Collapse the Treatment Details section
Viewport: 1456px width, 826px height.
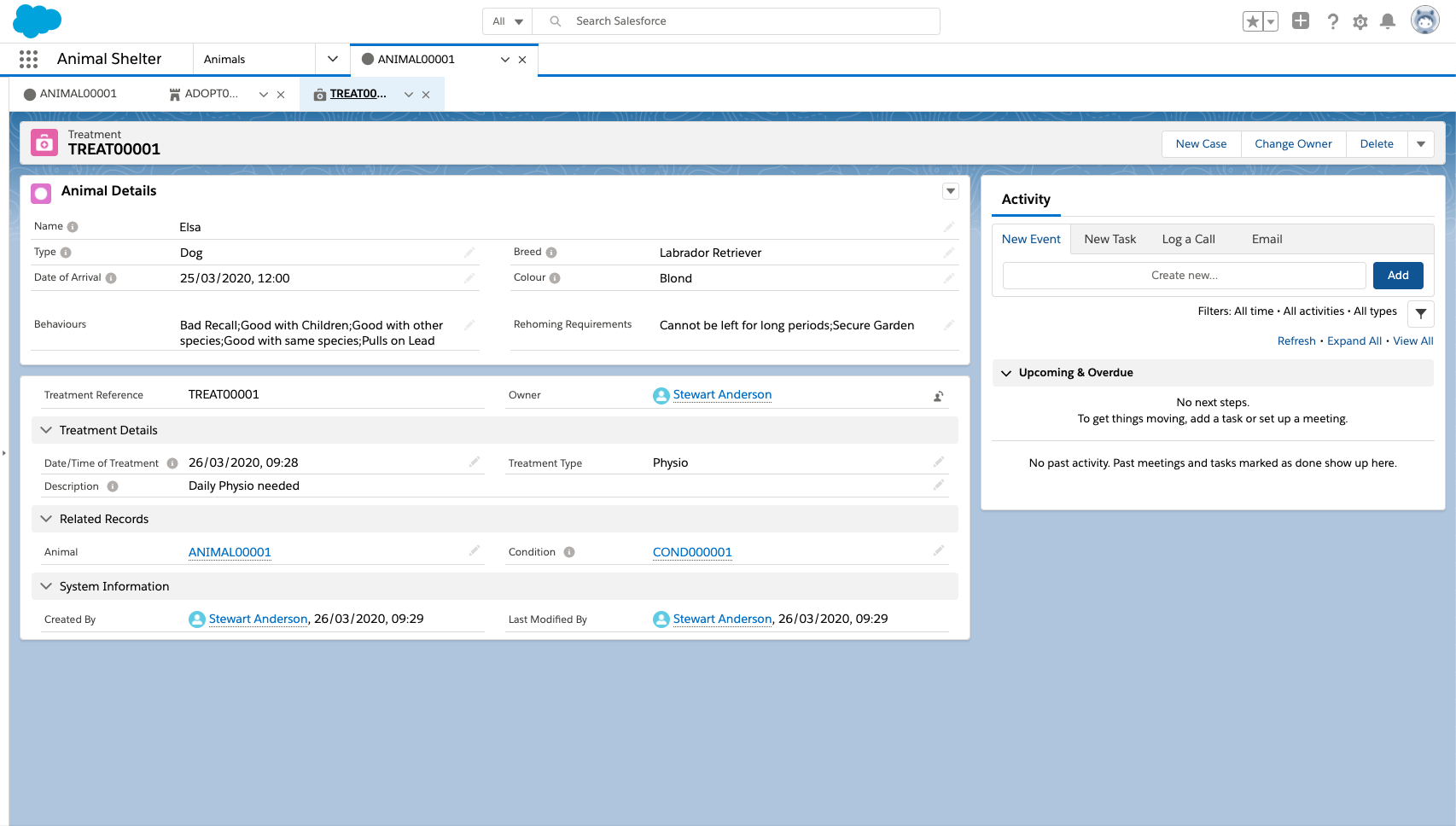tap(46, 430)
